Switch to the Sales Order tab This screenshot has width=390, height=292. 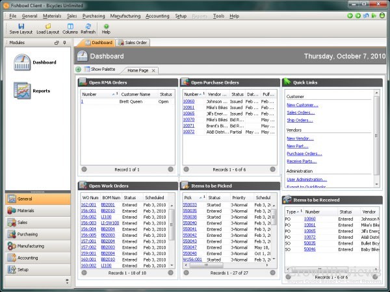click(x=133, y=43)
